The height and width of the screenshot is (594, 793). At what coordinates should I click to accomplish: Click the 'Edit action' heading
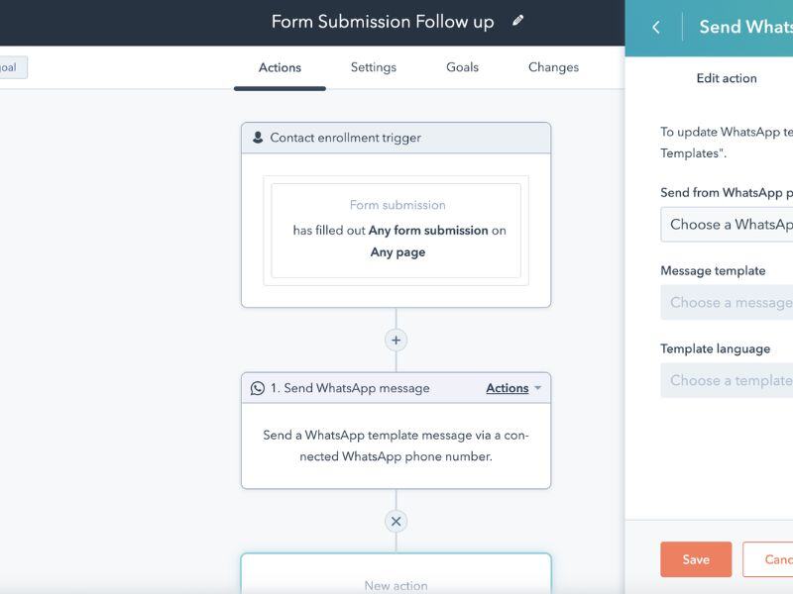pyautogui.click(x=727, y=78)
